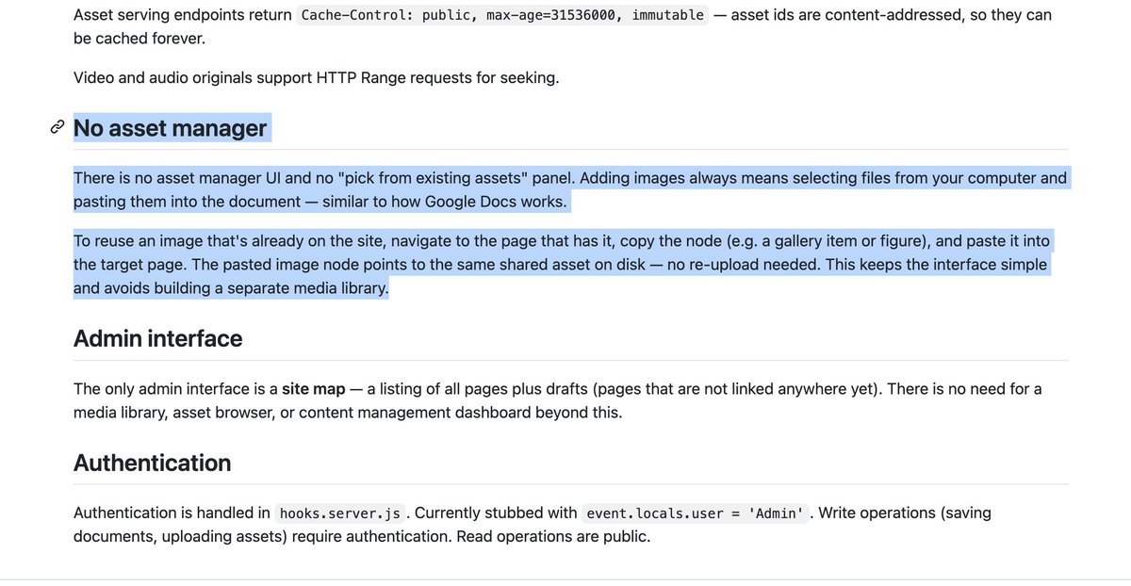Click the "Admin interface" heading
The width and height of the screenshot is (1131, 586).
coord(158,338)
